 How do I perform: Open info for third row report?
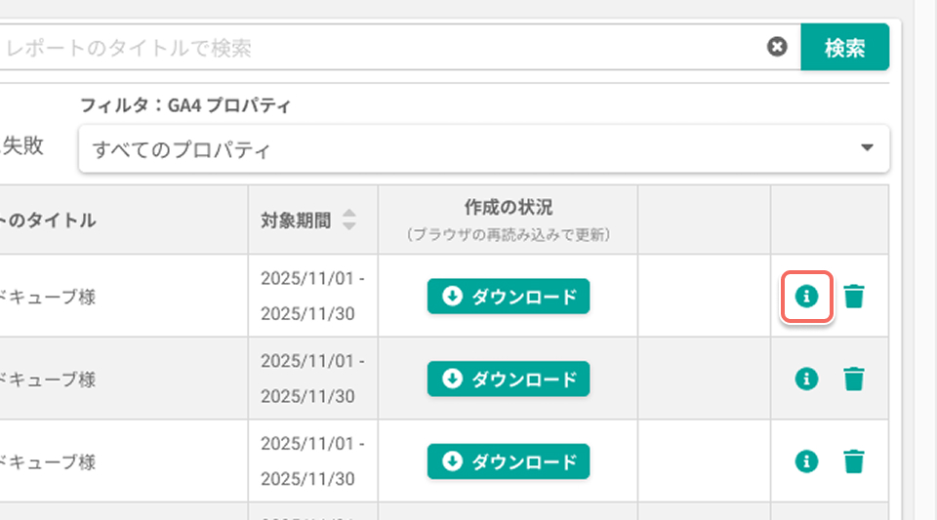click(806, 461)
